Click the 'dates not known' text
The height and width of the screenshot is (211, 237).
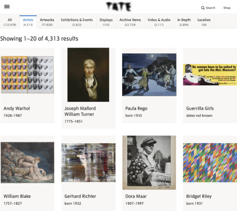point(199,116)
